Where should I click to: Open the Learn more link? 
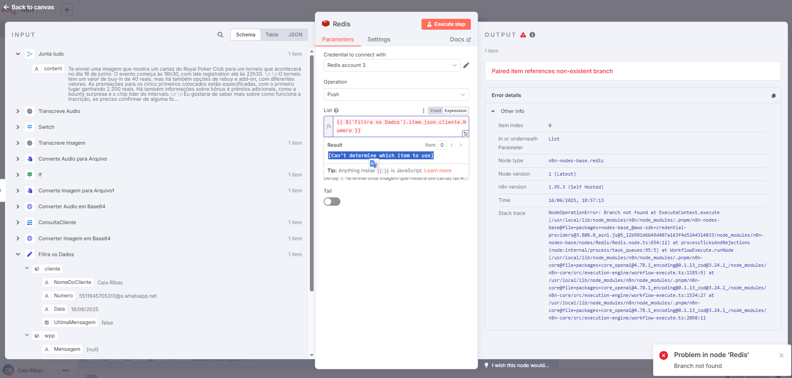click(x=438, y=171)
